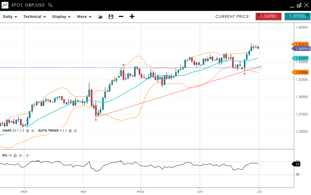Save the chart with the floppy disk icon
311x195 pixels.
coord(111,16)
